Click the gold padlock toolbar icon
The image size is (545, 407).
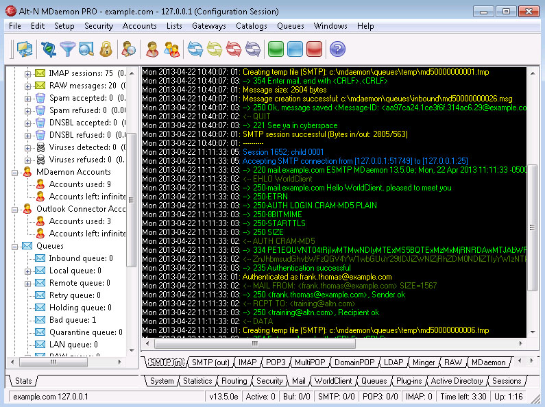[x=105, y=49]
